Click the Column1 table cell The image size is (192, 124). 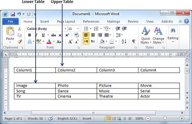[35, 70]
